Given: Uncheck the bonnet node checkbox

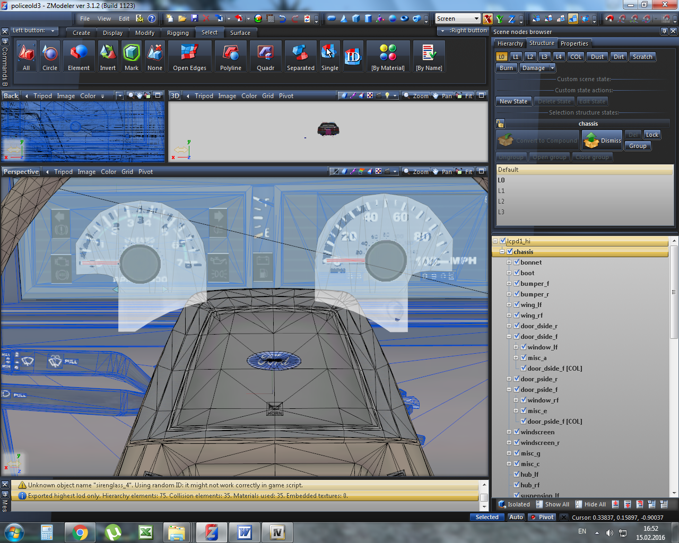Looking at the screenshot, I should point(517,262).
